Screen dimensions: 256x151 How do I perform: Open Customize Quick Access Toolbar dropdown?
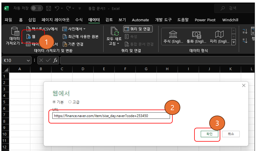pyautogui.click(x=80, y=8)
